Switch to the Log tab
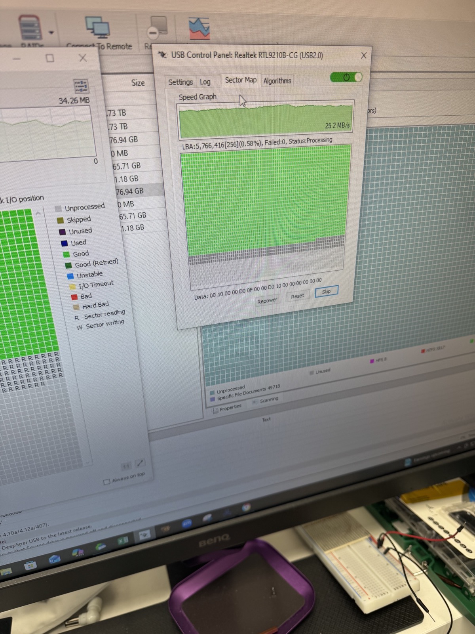Image resolution: width=475 pixels, height=634 pixels. pos(205,82)
